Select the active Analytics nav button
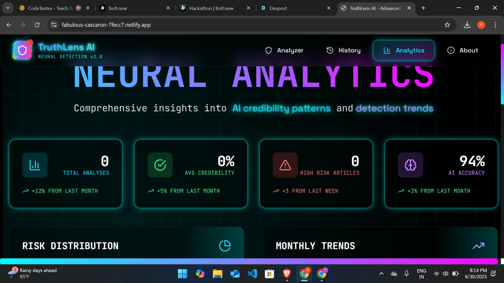The image size is (504, 283). (404, 50)
